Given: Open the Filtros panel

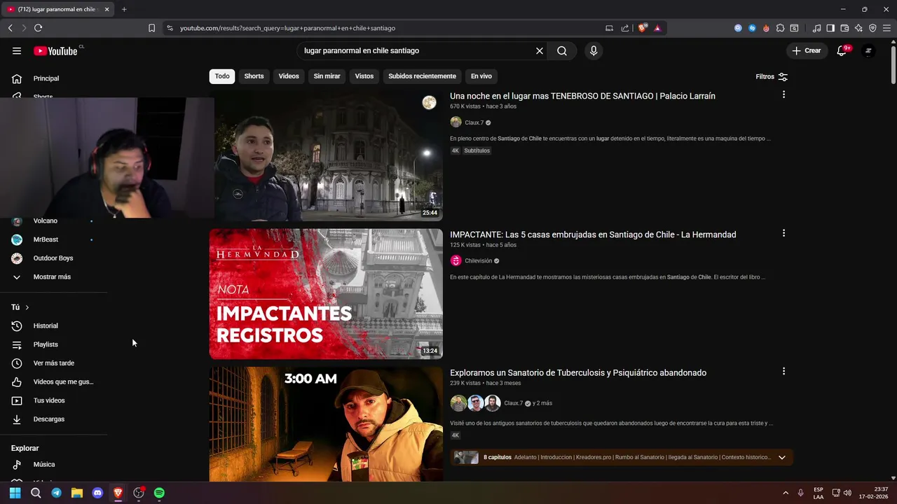Looking at the screenshot, I should click(772, 77).
